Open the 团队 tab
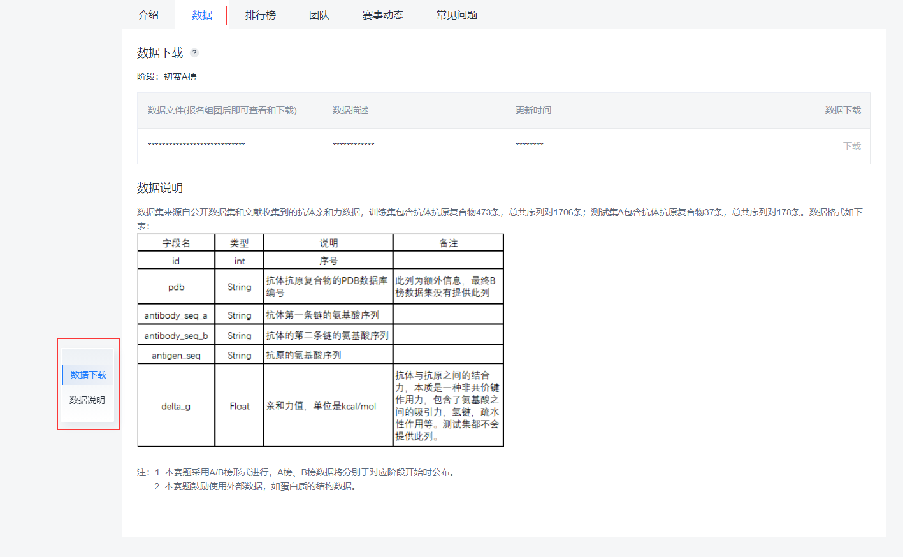 point(319,15)
